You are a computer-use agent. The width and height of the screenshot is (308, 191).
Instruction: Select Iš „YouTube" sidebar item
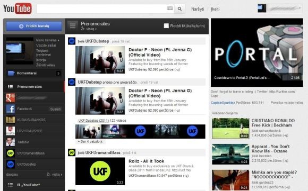(34, 185)
